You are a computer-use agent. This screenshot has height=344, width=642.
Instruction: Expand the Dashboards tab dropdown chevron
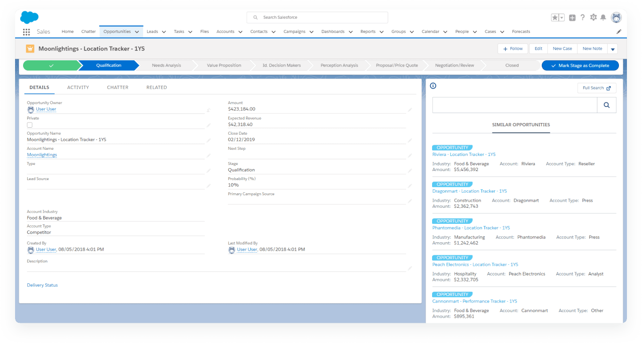[x=350, y=32]
